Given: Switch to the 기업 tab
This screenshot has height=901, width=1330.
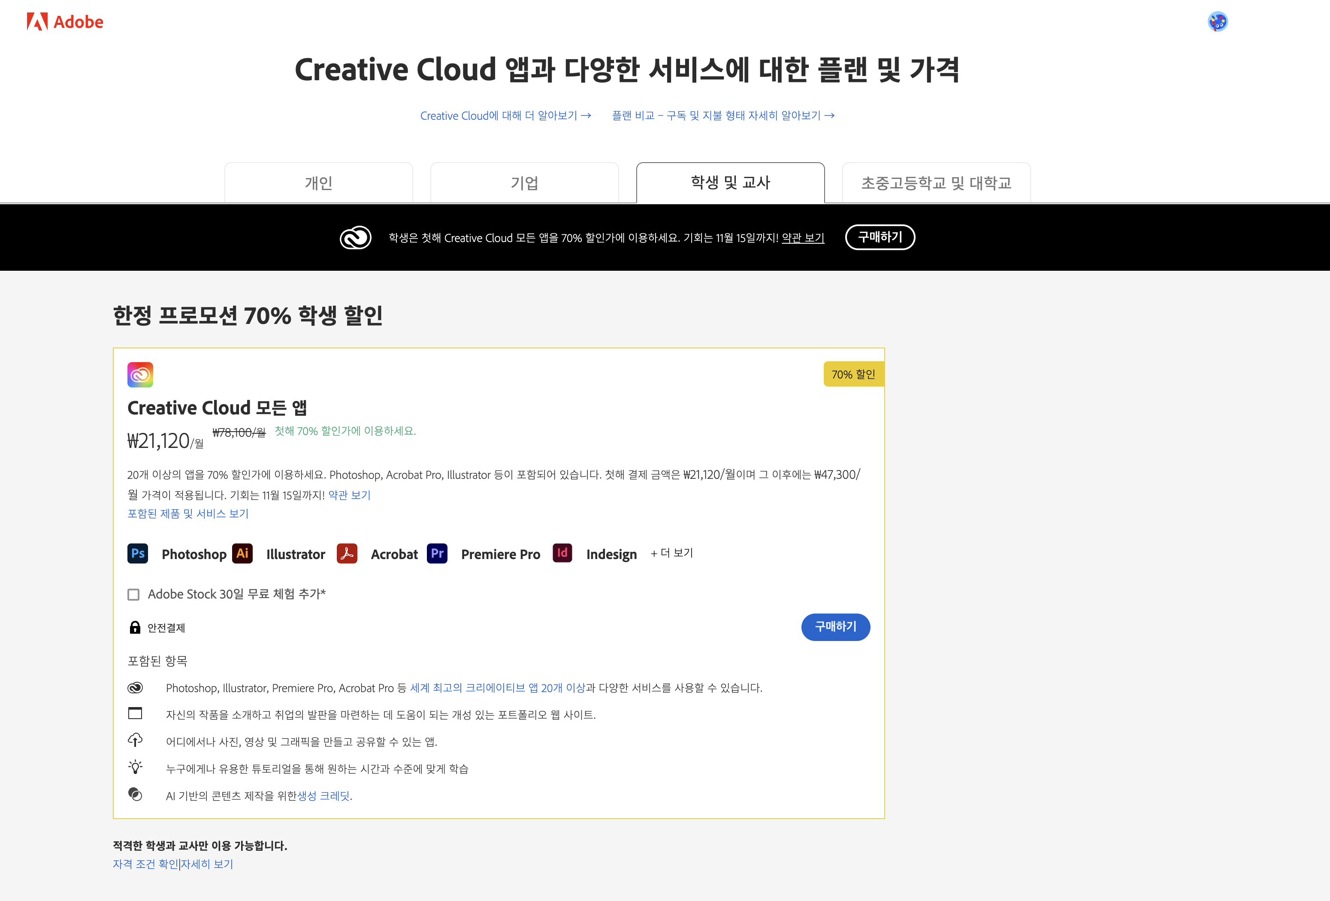Looking at the screenshot, I should (524, 183).
